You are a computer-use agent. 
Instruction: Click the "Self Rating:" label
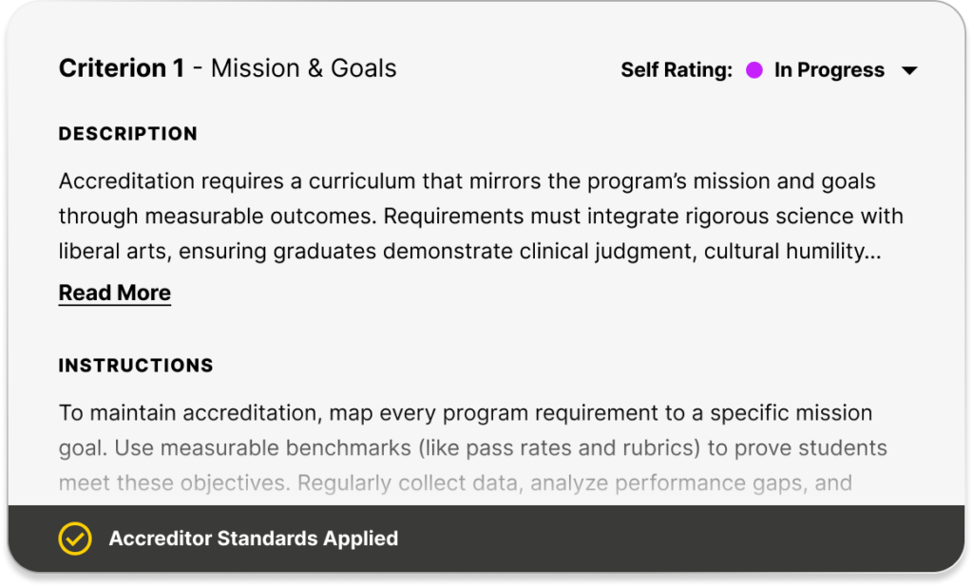point(677,70)
